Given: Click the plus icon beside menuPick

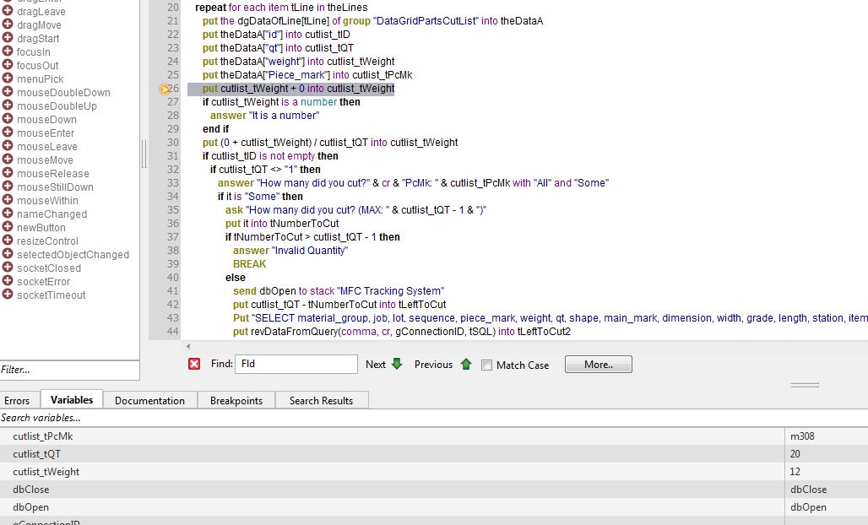Looking at the screenshot, I should click(8, 78).
